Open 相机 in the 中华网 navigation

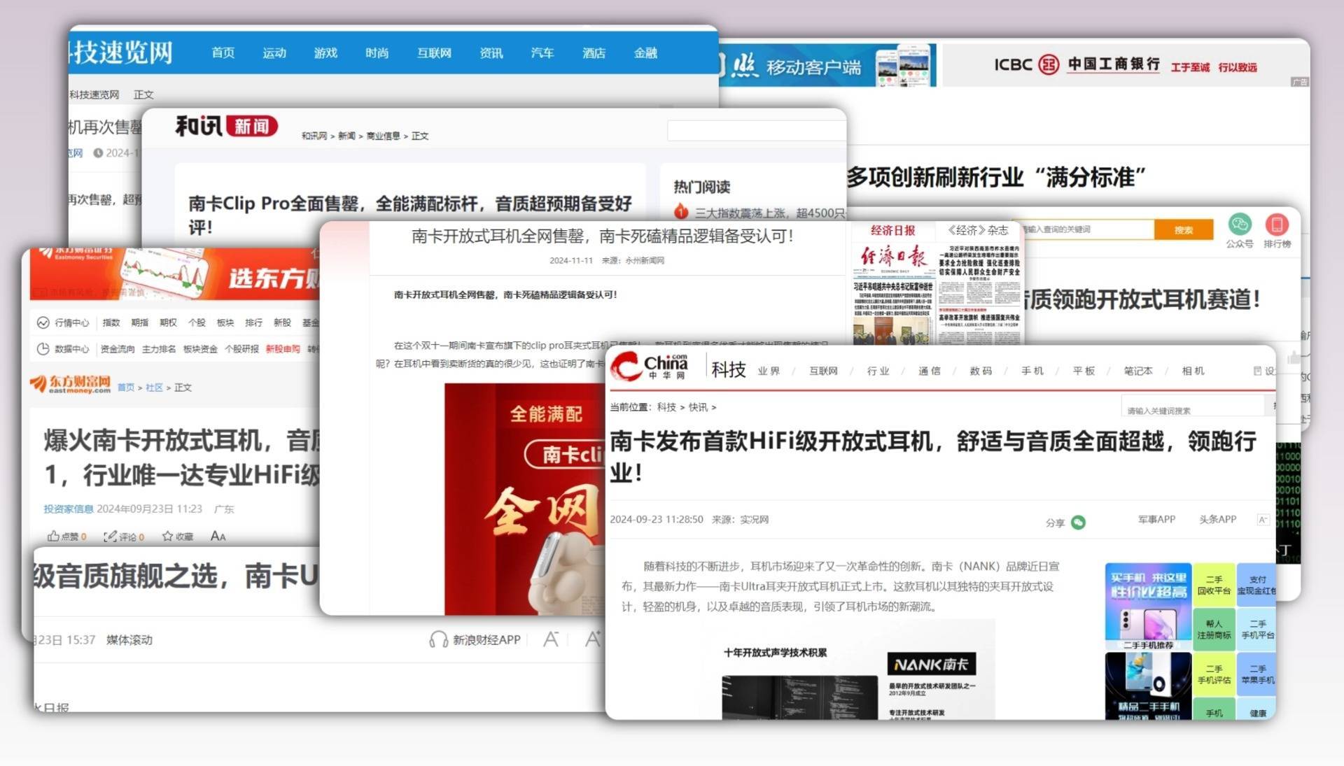tap(1193, 371)
